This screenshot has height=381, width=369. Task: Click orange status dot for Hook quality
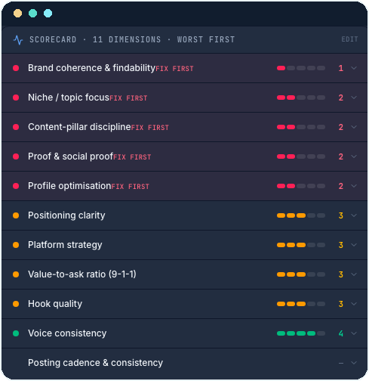point(16,304)
